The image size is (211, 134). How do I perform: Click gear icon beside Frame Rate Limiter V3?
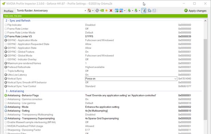click(6, 36)
